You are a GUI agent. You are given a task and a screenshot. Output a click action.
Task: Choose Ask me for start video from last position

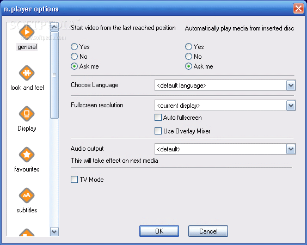[x=74, y=66]
